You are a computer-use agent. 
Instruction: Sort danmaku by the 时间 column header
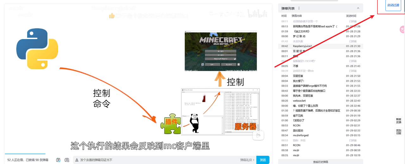tap(284, 16)
